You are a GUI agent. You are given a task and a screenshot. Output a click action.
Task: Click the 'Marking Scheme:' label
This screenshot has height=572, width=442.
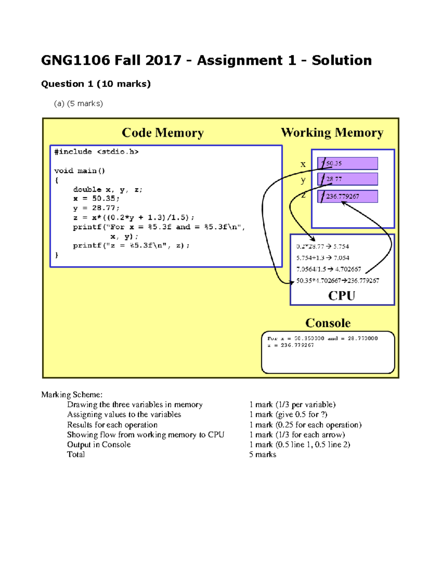[72, 395]
